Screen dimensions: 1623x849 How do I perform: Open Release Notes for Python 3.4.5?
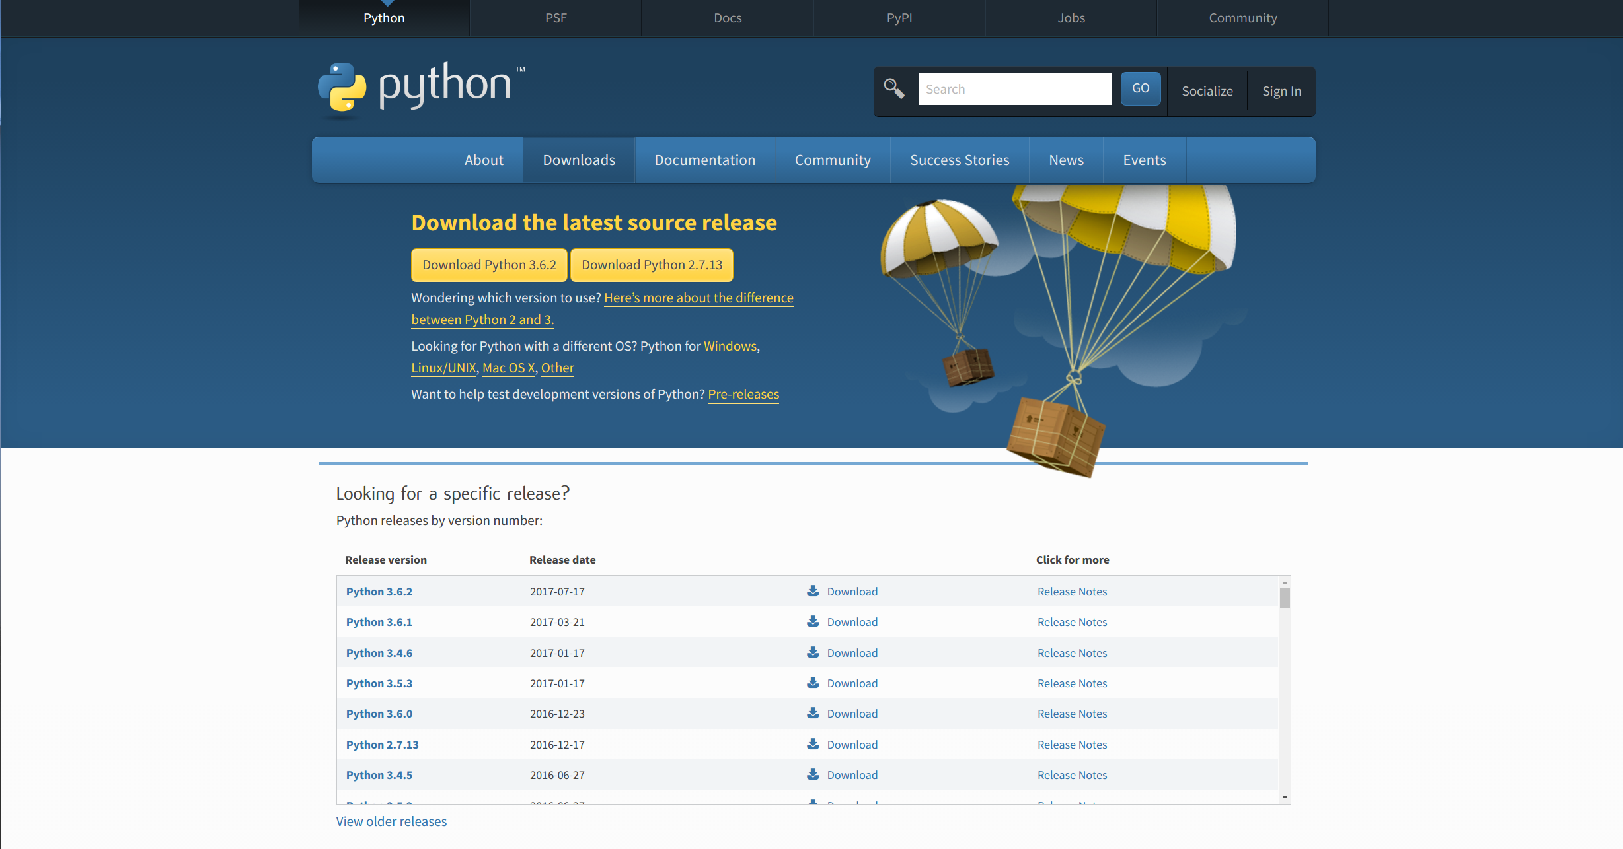pyautogui.click(x=1072, y=775)
